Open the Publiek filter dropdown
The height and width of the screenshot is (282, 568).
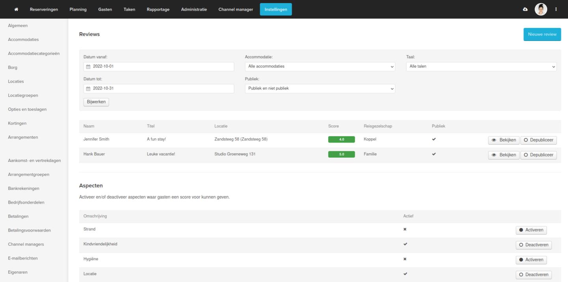pyautogui.click(x=320, y=89)
